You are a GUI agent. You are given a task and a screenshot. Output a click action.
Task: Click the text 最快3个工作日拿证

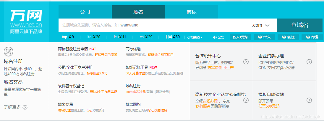pyautogui.click(x=103, y=92)
